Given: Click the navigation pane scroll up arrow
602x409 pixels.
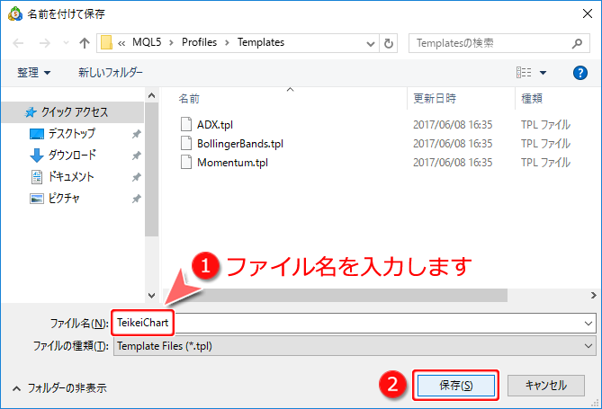Looking at the screenshot, I should coord(152,95).
